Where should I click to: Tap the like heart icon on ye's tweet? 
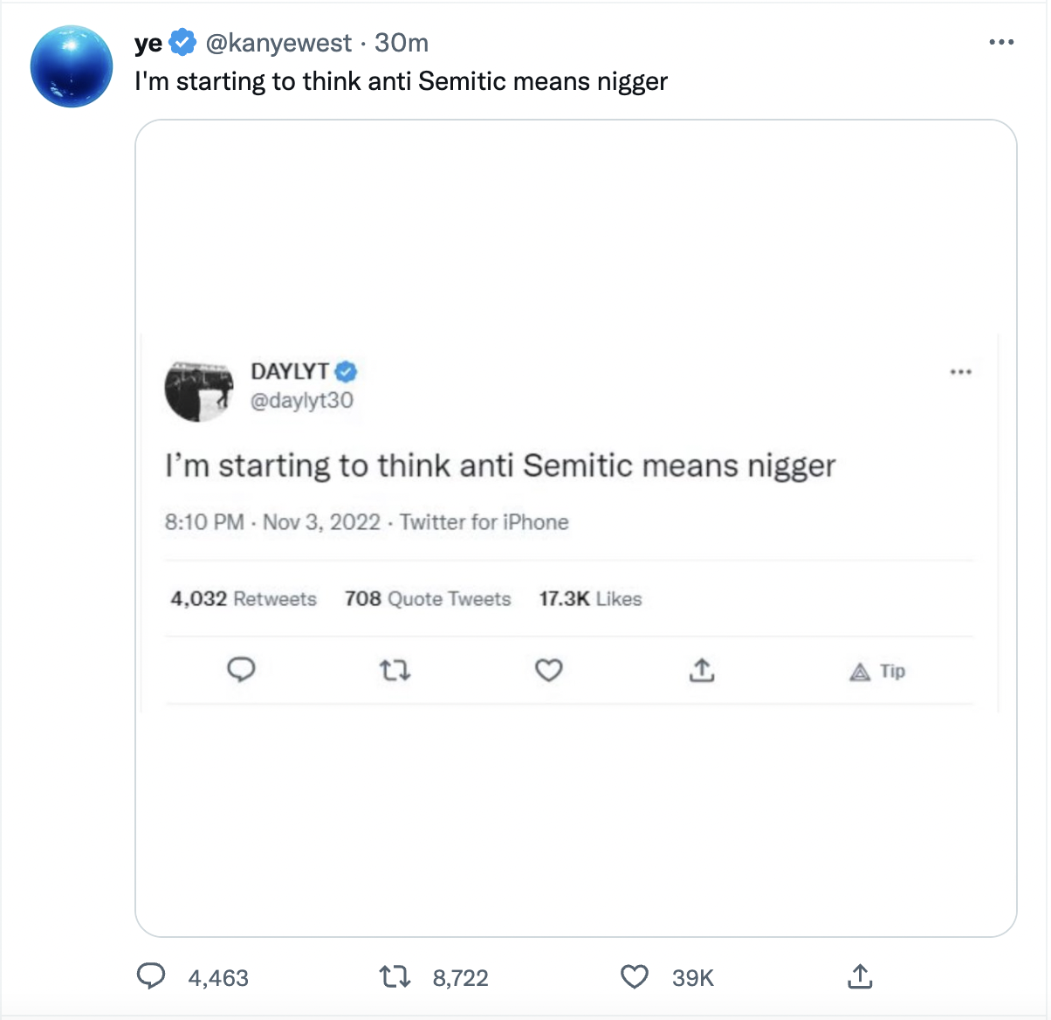634,977
